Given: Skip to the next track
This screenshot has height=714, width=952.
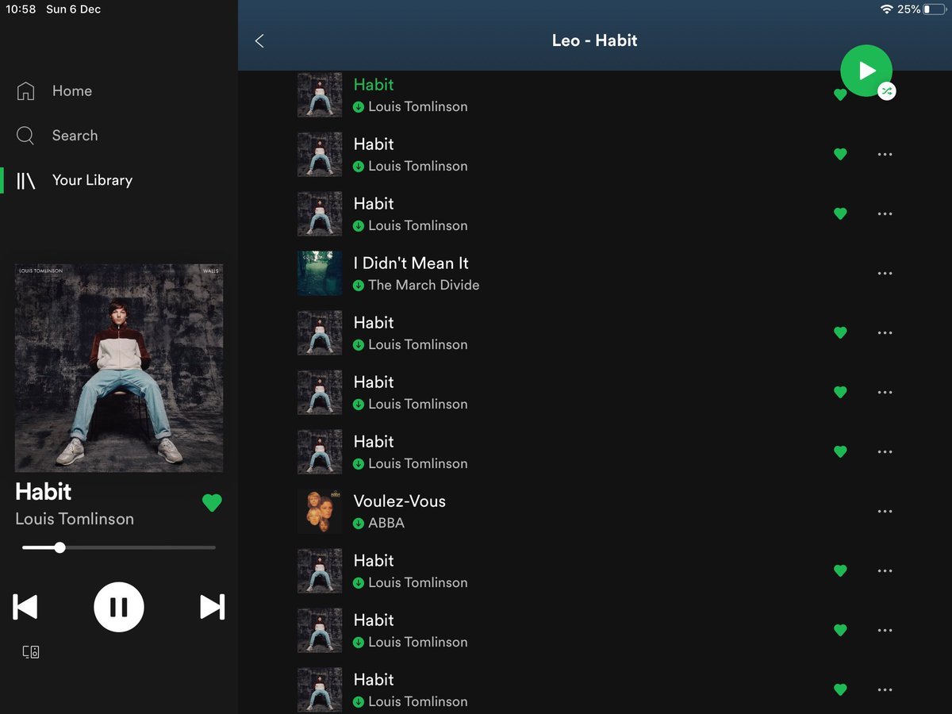Looking at the screenshot, I should pos(212,607).
